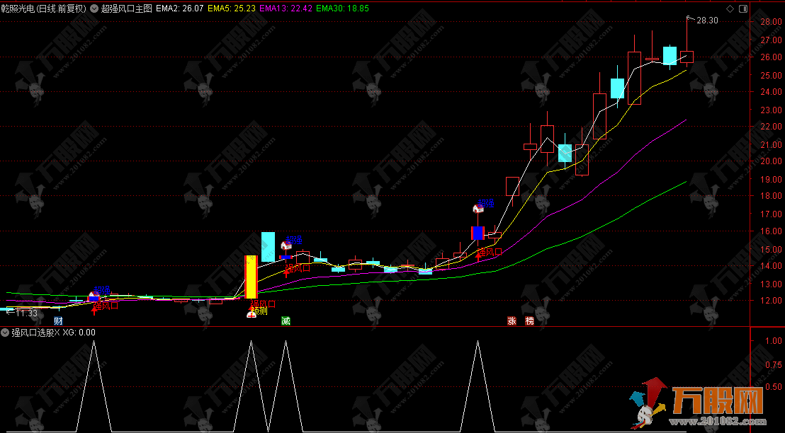Click the tall yellow candlestick
785x433 pixels.
(x=251, y=277)
